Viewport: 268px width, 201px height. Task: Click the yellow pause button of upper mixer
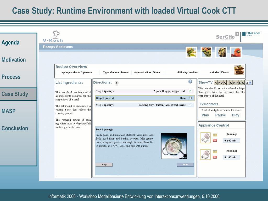pos(215,135)
